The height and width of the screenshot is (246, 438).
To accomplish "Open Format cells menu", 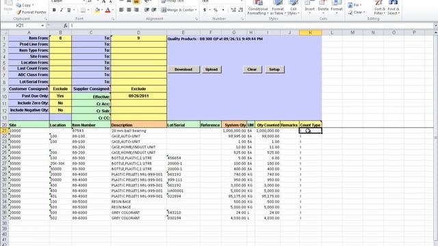I will (337, 8).
